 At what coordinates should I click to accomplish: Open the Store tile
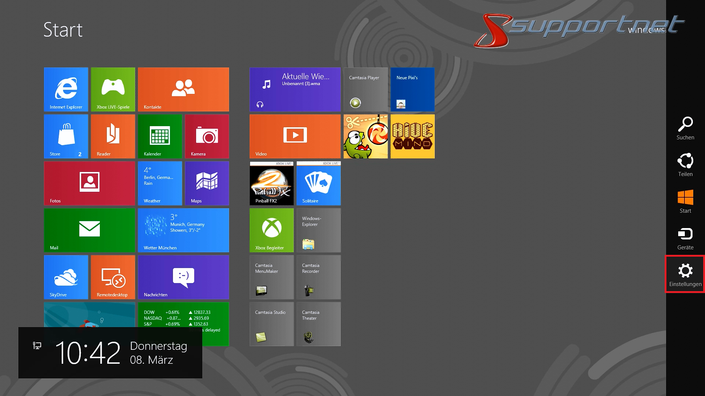click(x=66, y=136)
